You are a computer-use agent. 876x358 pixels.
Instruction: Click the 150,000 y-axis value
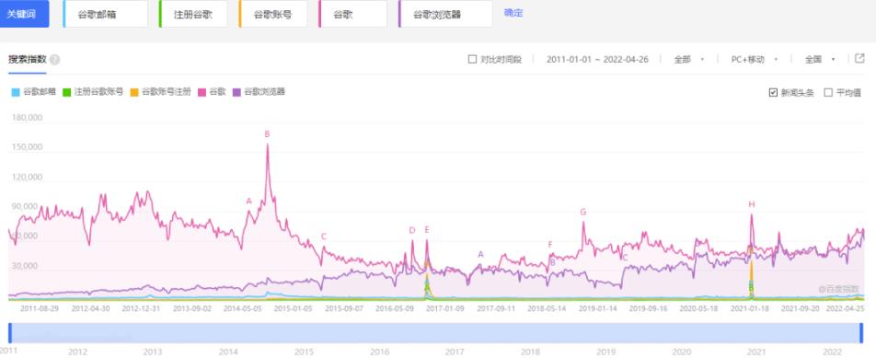point(27,147)
